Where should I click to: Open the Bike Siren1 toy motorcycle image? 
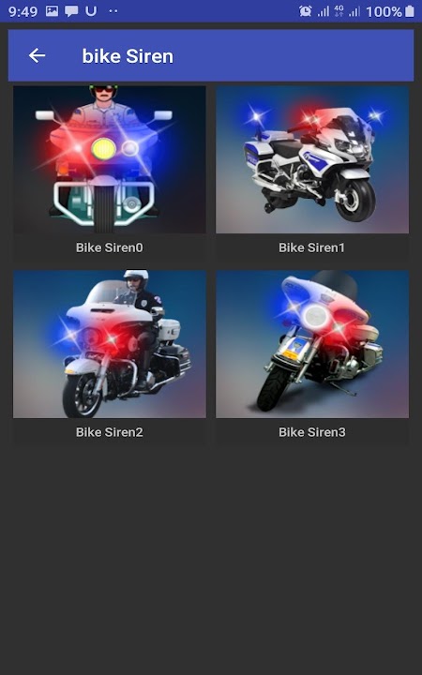click(x=312, y=159)
